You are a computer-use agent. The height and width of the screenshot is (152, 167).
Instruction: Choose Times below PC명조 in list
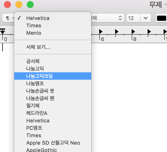tap(53, 135)
